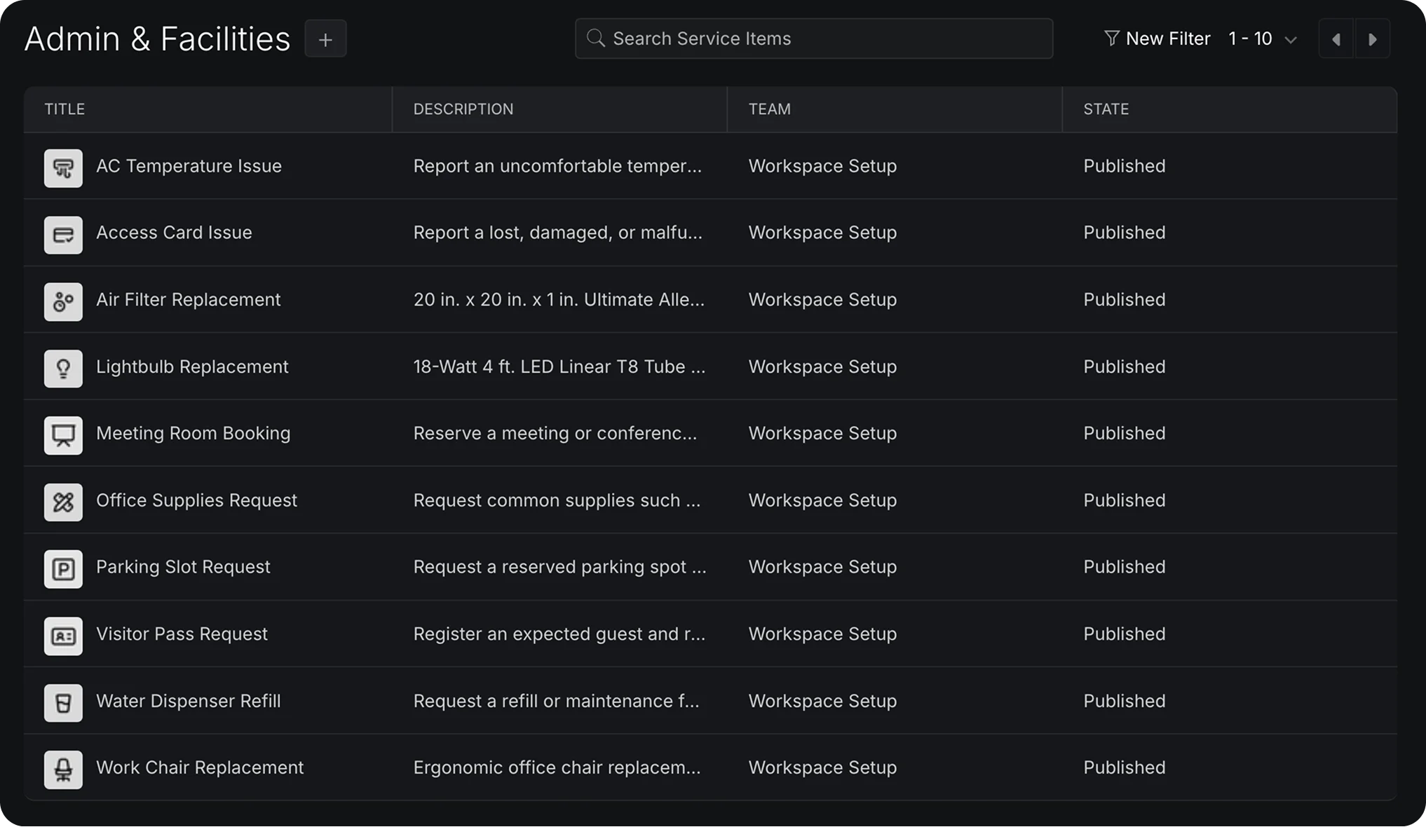The width and height of the screenshot is (1426, 827).
Task: Click 'Reserve a meeting or conferenc...' description
Action: pos(555,434)
